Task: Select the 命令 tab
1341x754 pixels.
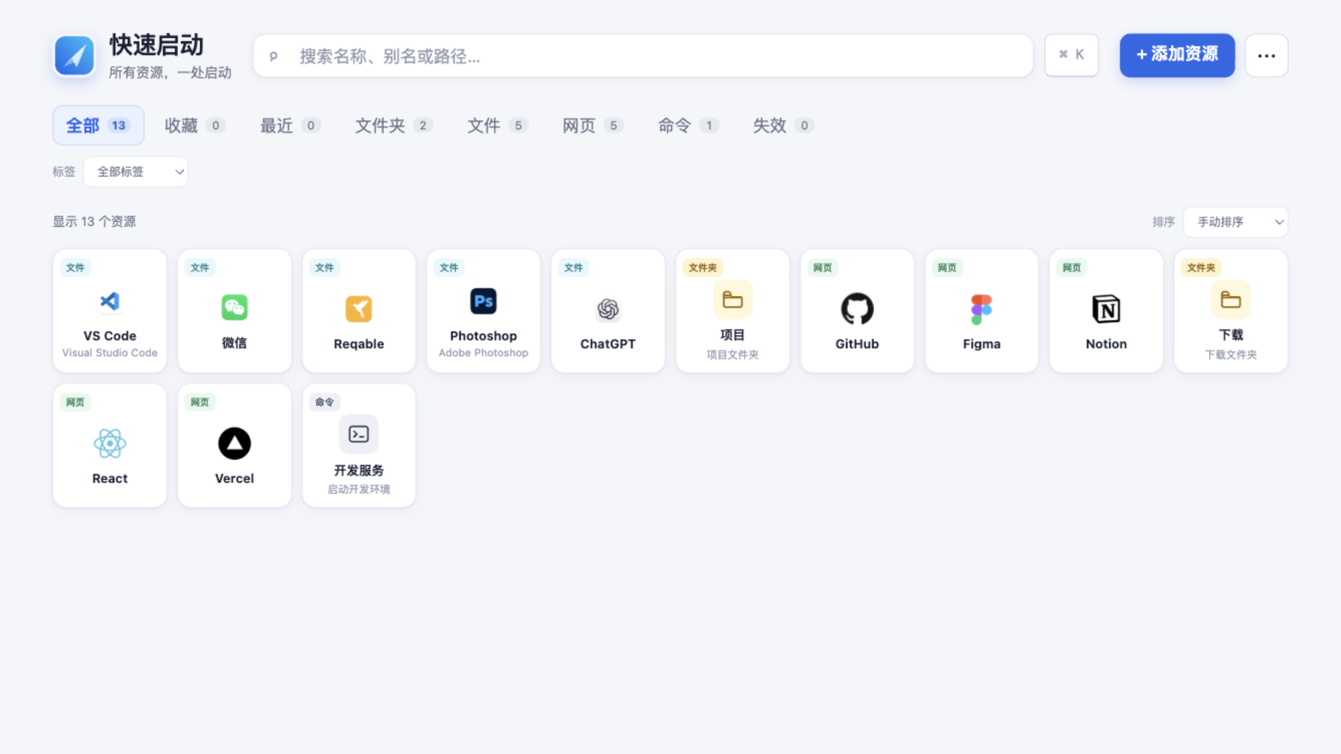Action: tap(688, 126)
